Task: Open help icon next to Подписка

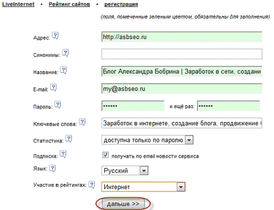Action: [x=63, y=154]
